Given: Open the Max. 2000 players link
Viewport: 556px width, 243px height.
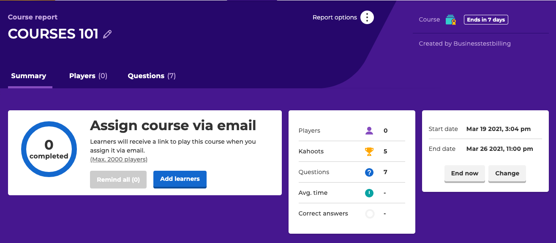Looking at the screenshot, I should (119, 159).
